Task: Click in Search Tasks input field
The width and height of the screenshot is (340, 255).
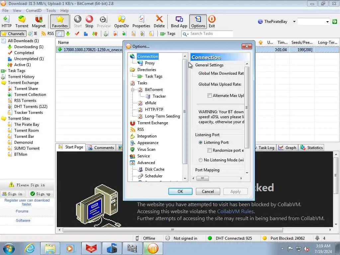Action: pos(211,34)
